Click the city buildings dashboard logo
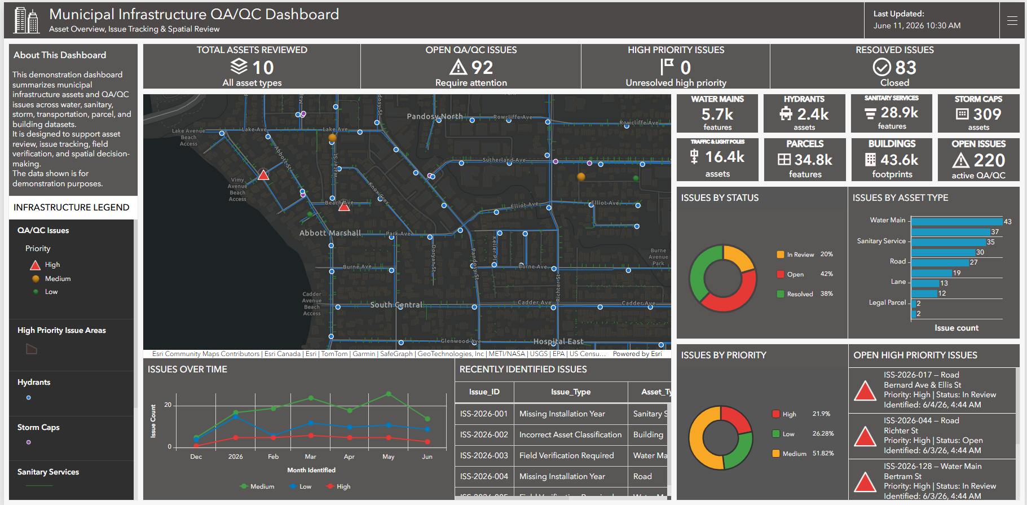 [x=27, y=20]
